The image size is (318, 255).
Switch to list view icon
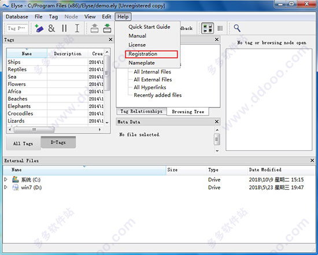pyautogui.click(x=220, y=28)
